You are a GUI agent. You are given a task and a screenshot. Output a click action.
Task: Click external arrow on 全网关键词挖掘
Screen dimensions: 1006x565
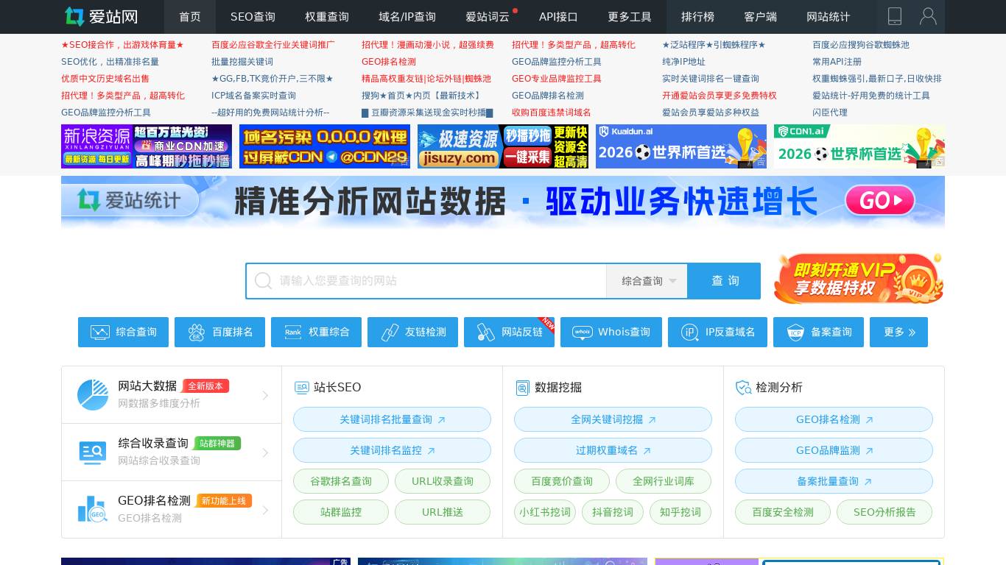[652, 420]
